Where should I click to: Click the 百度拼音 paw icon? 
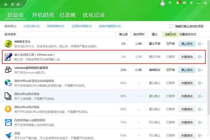[x=8, y=122]
